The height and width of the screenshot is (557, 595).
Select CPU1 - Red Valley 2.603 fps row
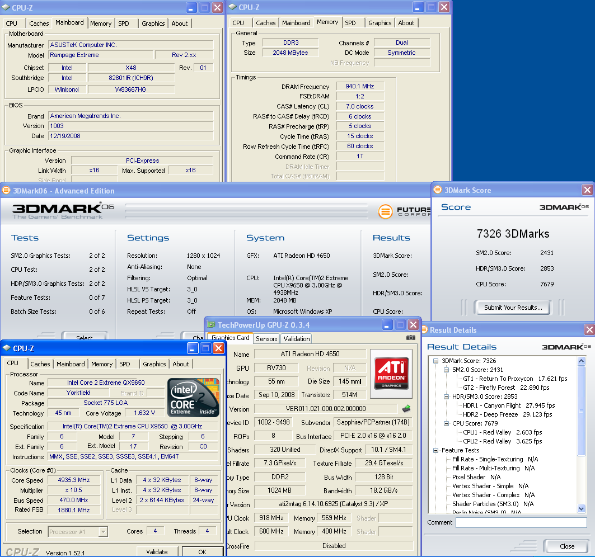[x=503, y=432]
